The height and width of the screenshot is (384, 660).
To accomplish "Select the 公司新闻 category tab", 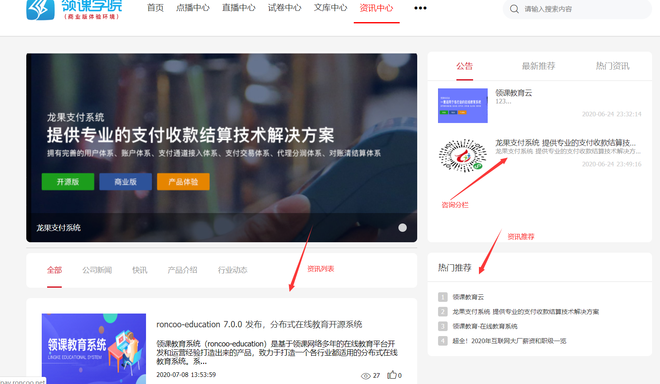I will point(97,270).
